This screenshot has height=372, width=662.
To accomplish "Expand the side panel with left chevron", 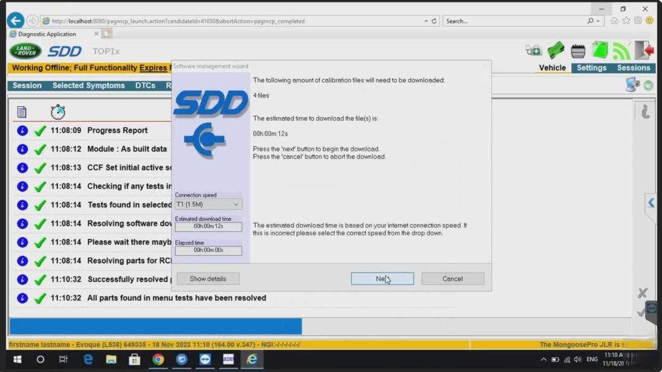I will click(x=651, y=203).
